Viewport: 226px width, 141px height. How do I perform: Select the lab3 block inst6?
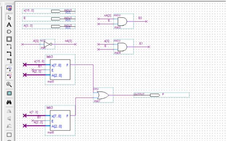tap(60, 120)
